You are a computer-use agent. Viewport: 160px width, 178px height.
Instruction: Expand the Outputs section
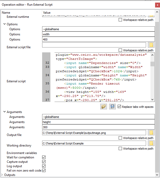(x=2, y=175)
